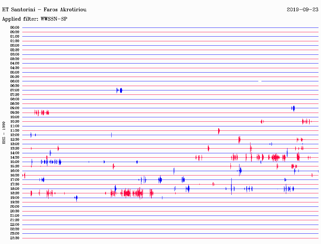This screenshot has height=244, width=321.
Task: Select the 11:30 time label
Action: (15, 130)
